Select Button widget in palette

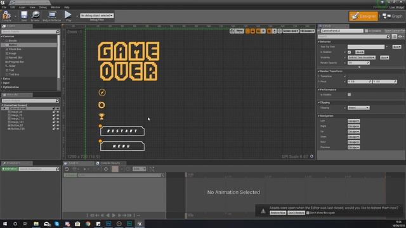coord(13,45)
